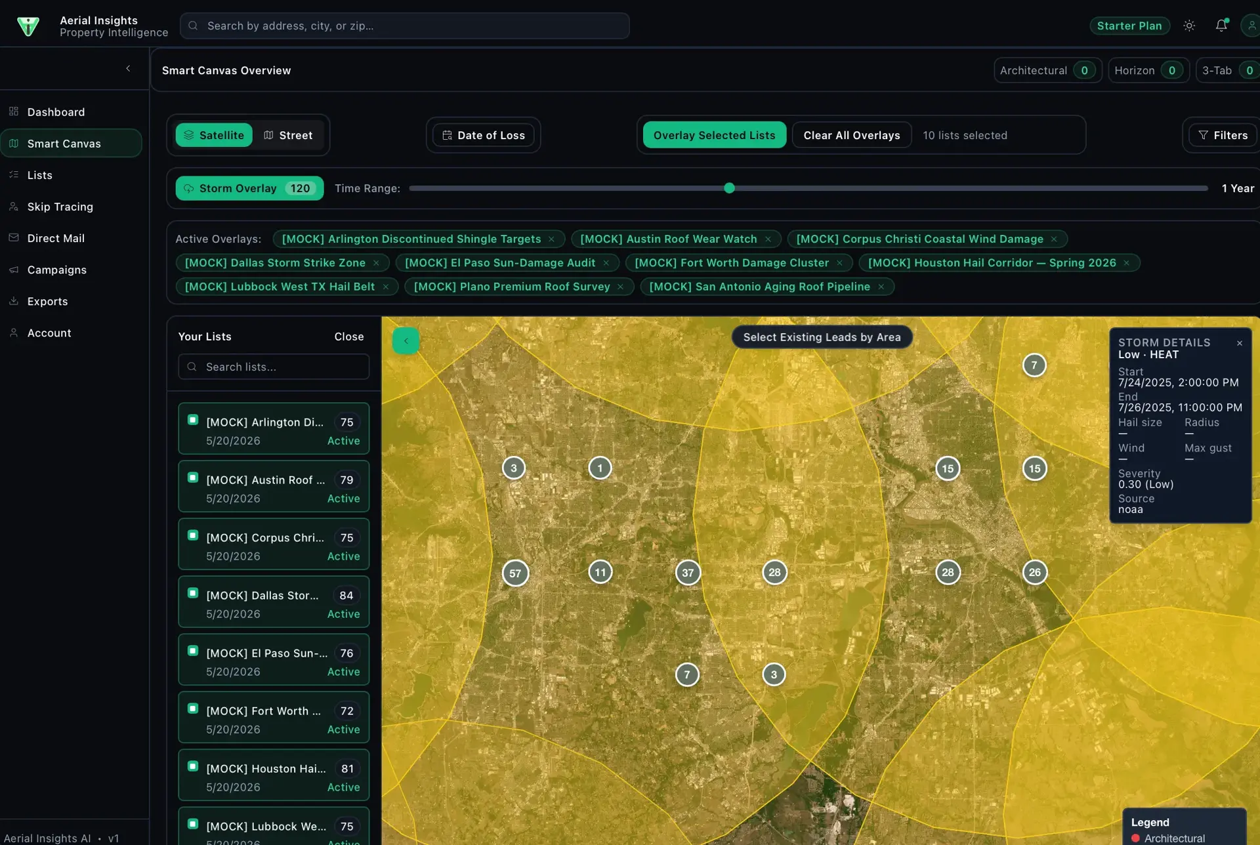Collapse lists panel with green arrow button

click(406, 340)
